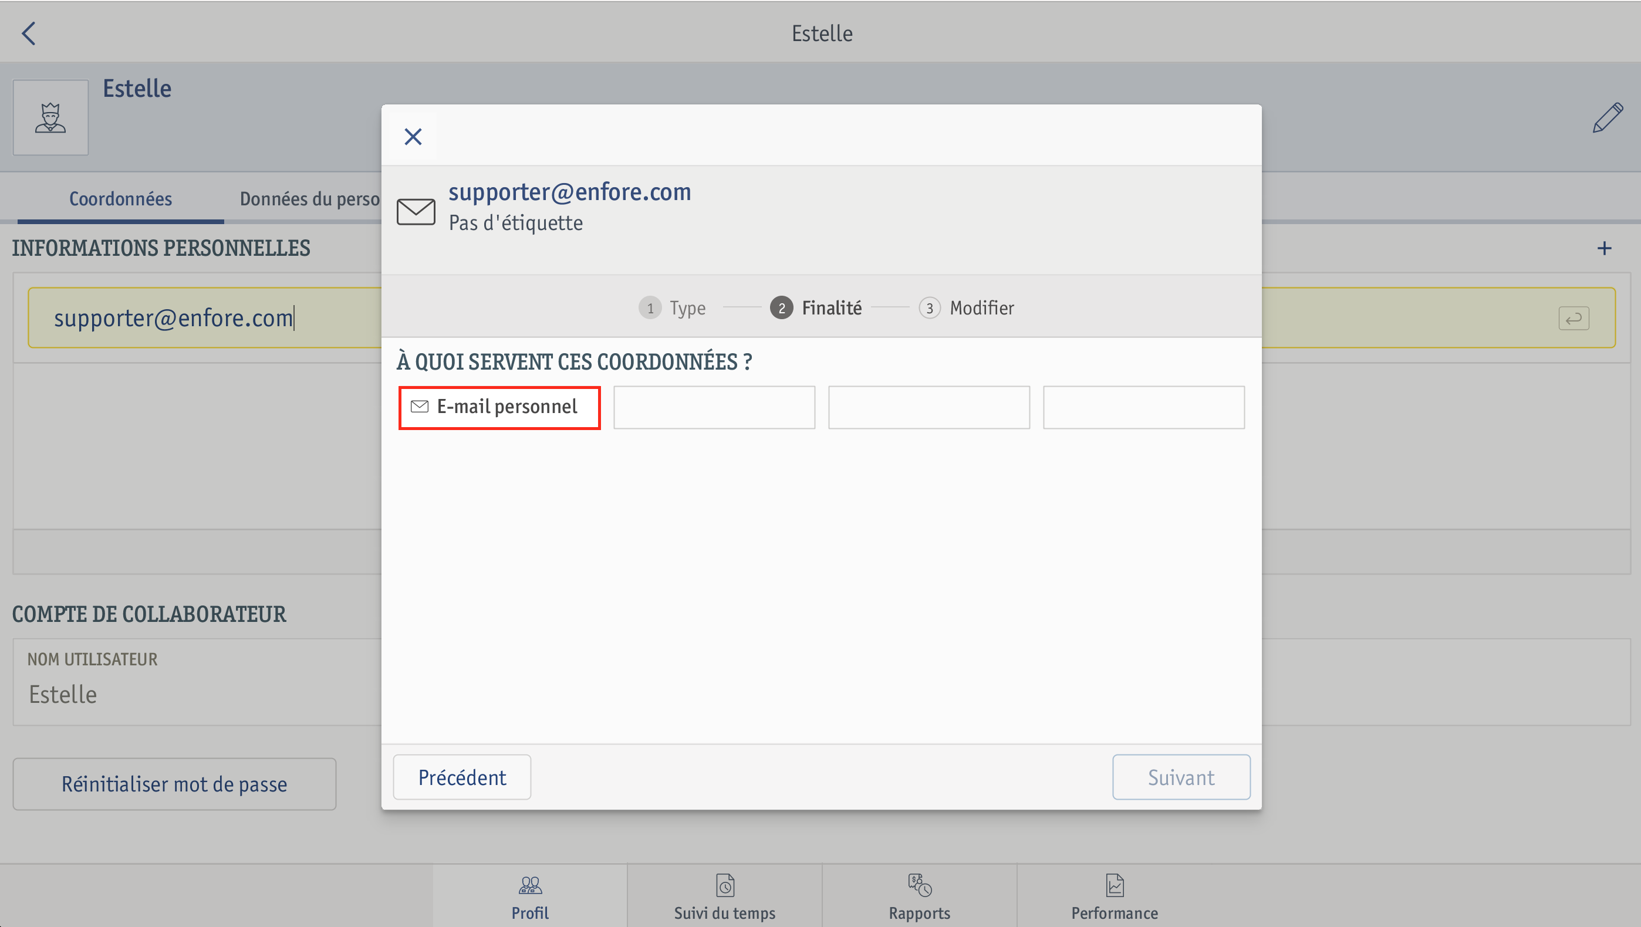Open the Performance bottom tab
The height and width of the screenshot is (927, 1641).
(1114, 896)
